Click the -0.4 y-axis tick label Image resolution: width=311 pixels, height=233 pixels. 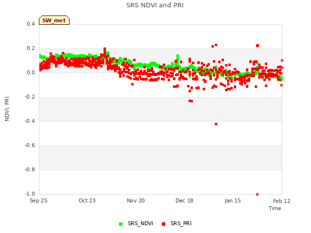[x=30, y=121]
